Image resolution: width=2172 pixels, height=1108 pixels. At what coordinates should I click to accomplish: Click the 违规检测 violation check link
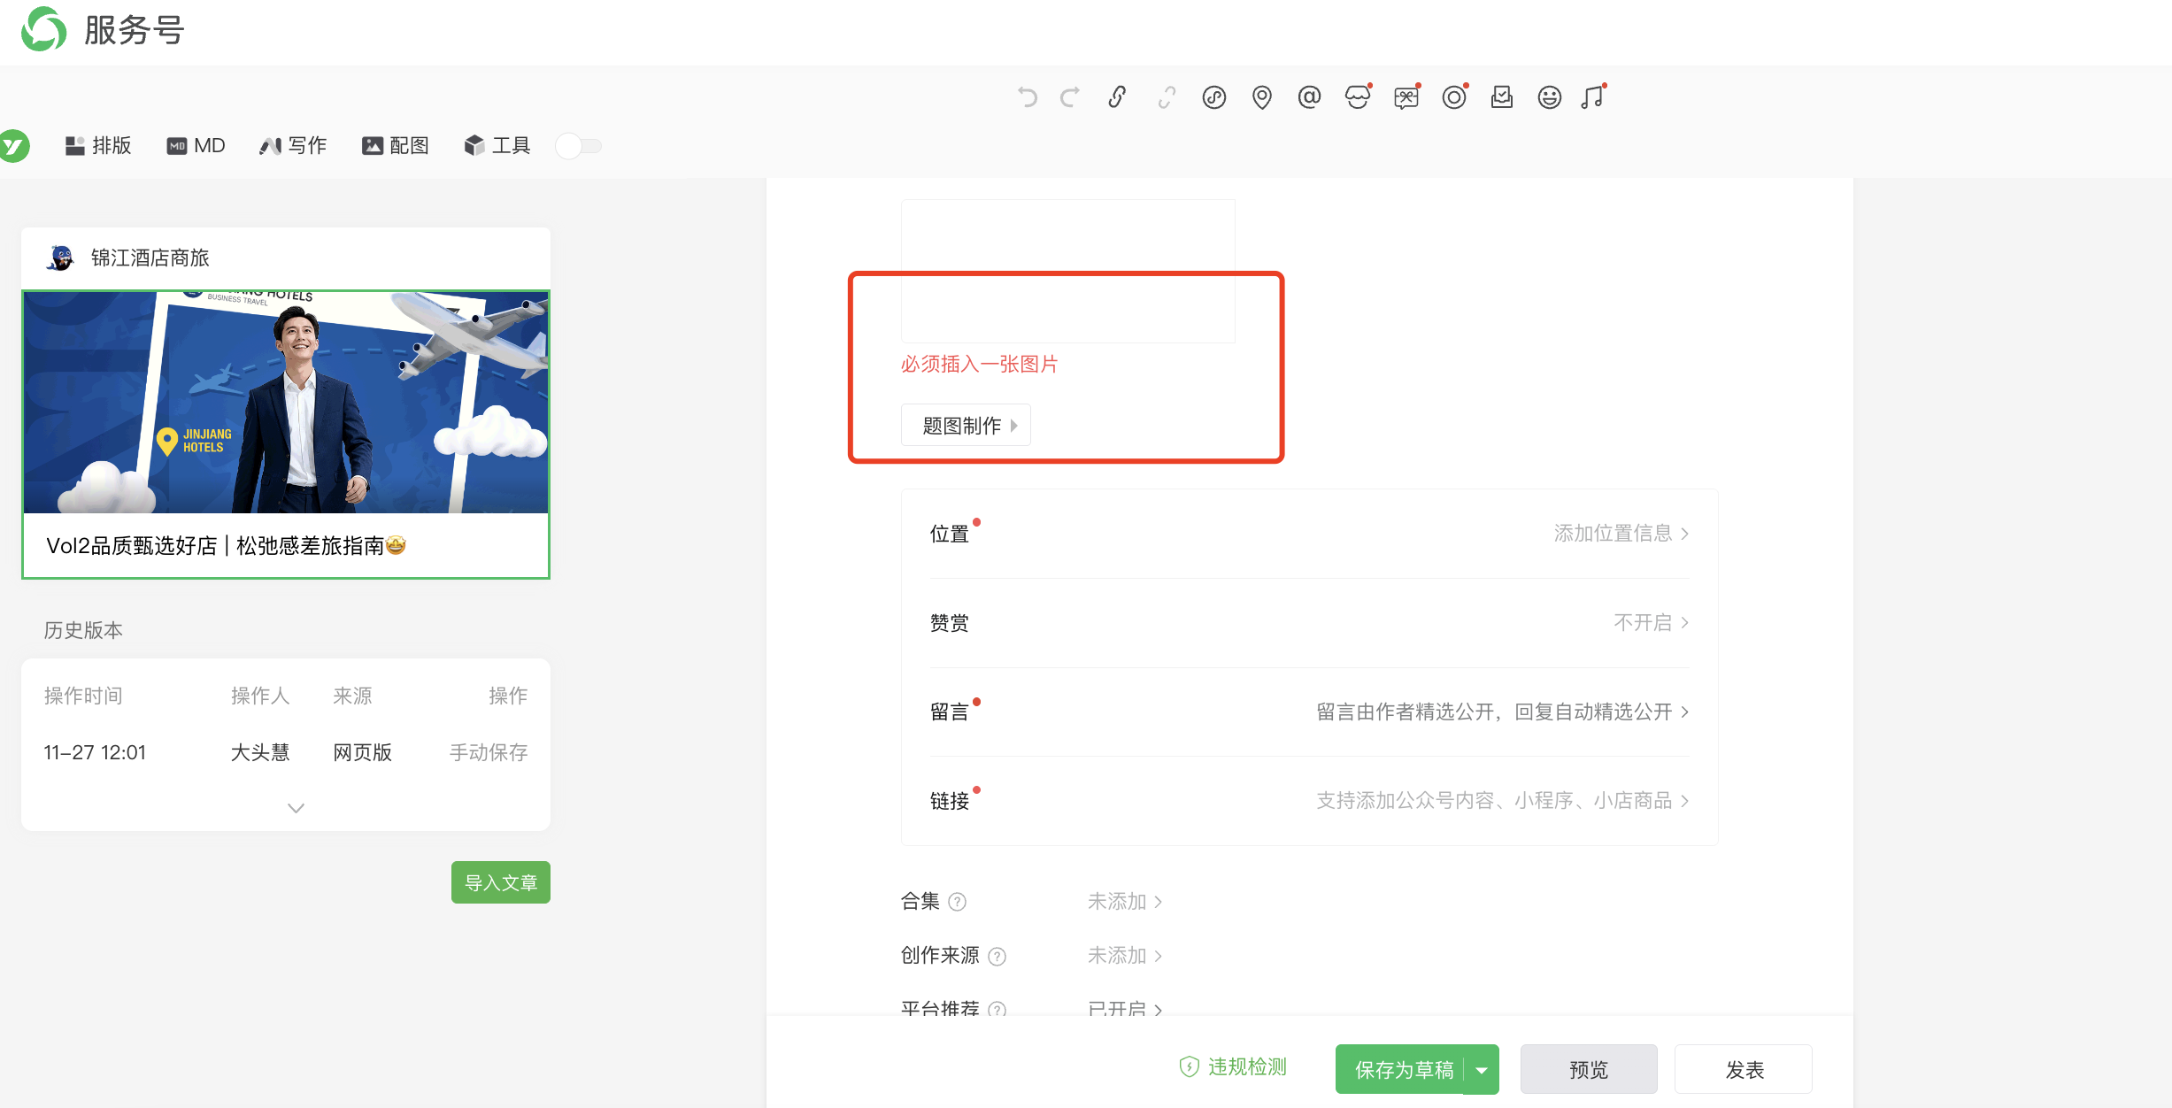point(1233,1067)
